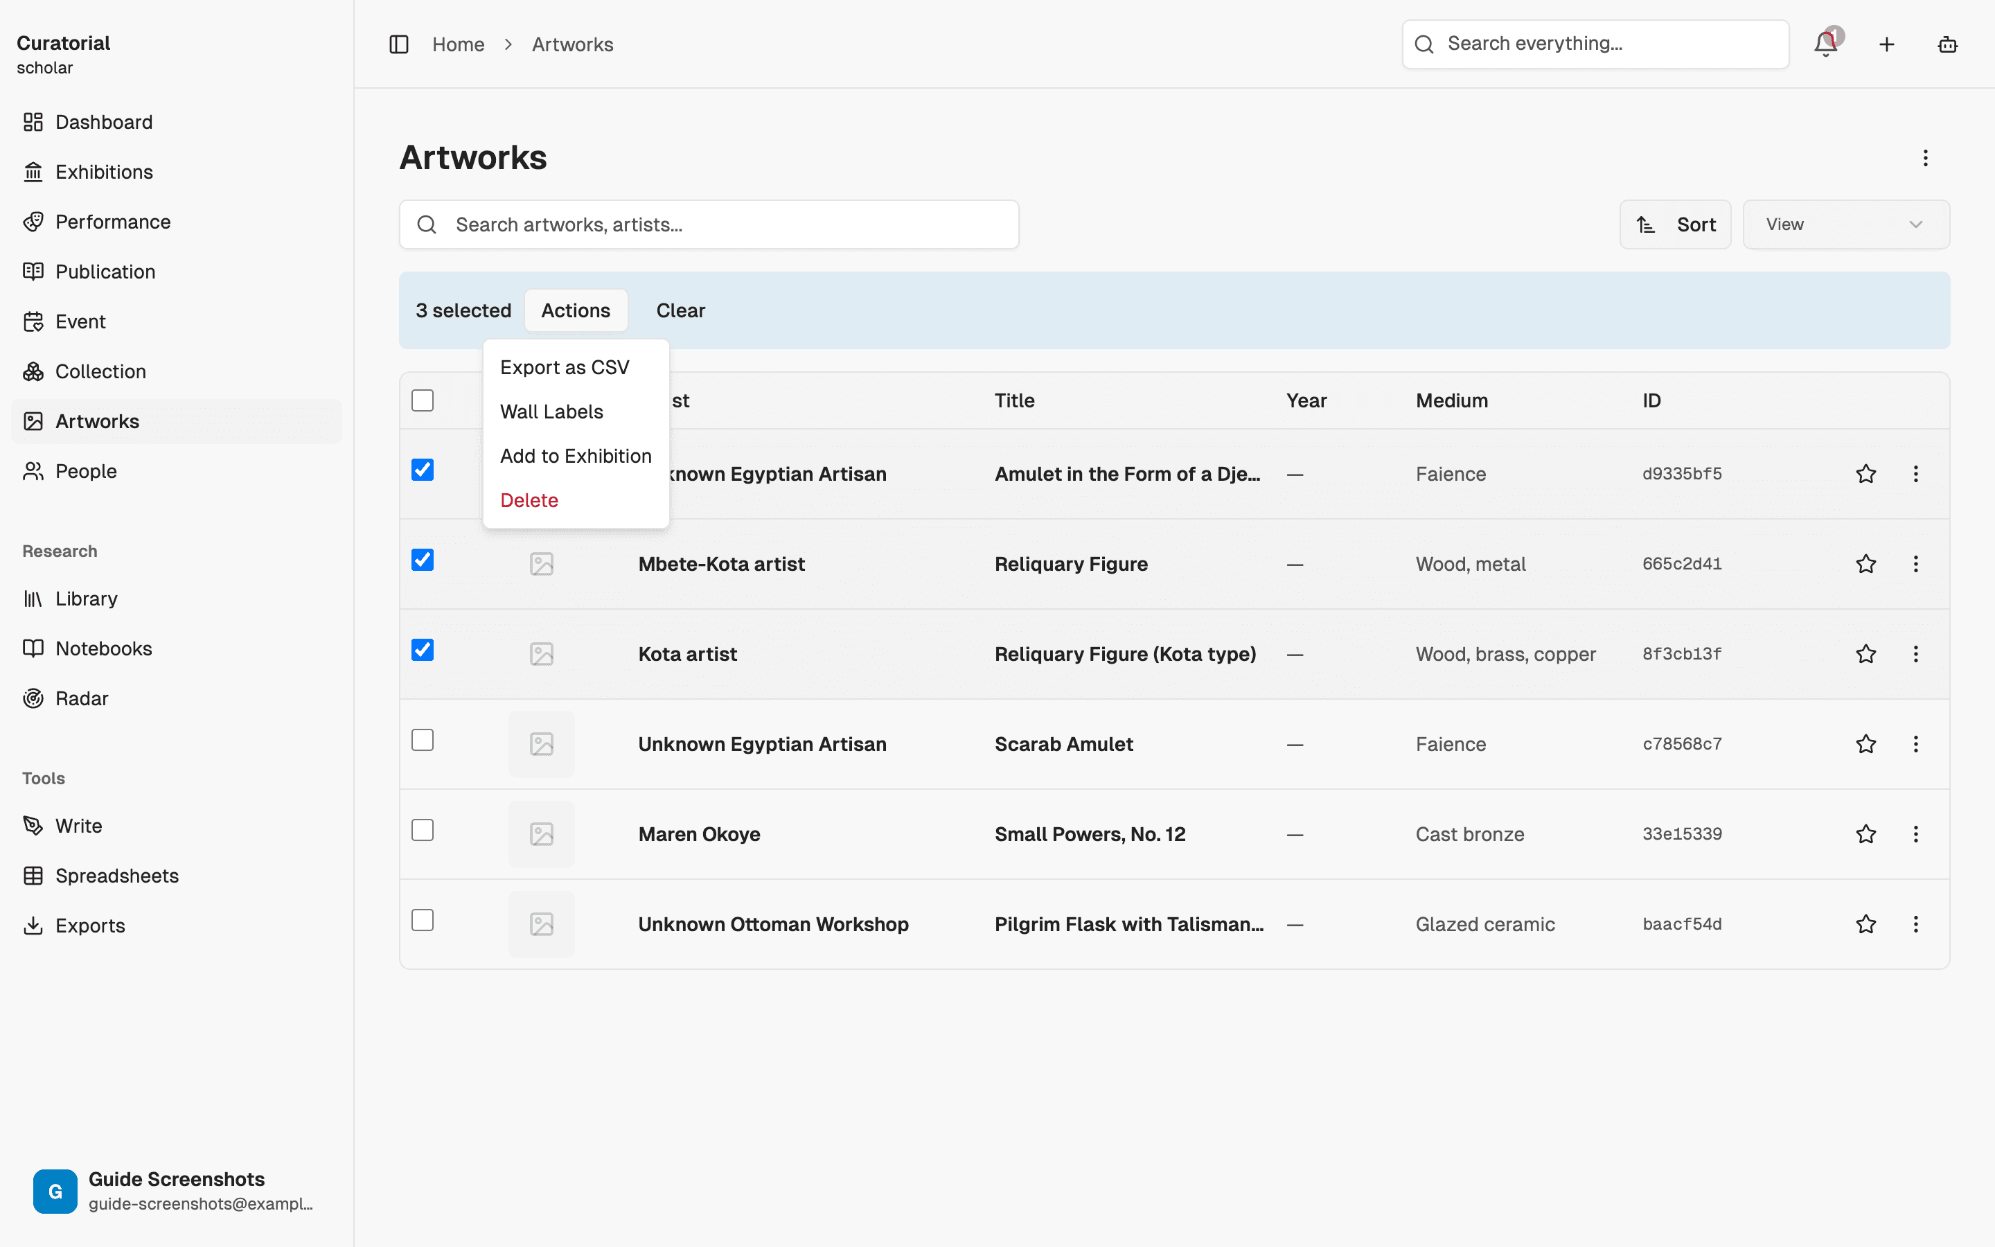Choose Delete from Actions menu
Viewport: 1995px width, 1247px height.
click(576, 499)
